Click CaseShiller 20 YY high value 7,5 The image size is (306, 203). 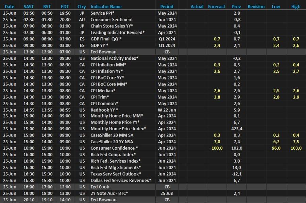(296, 142)
